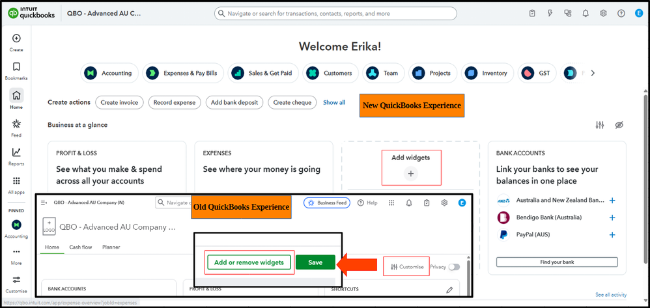
Task: Open the Create plus menu in sidebar
Action: click(x=16, y=42)
